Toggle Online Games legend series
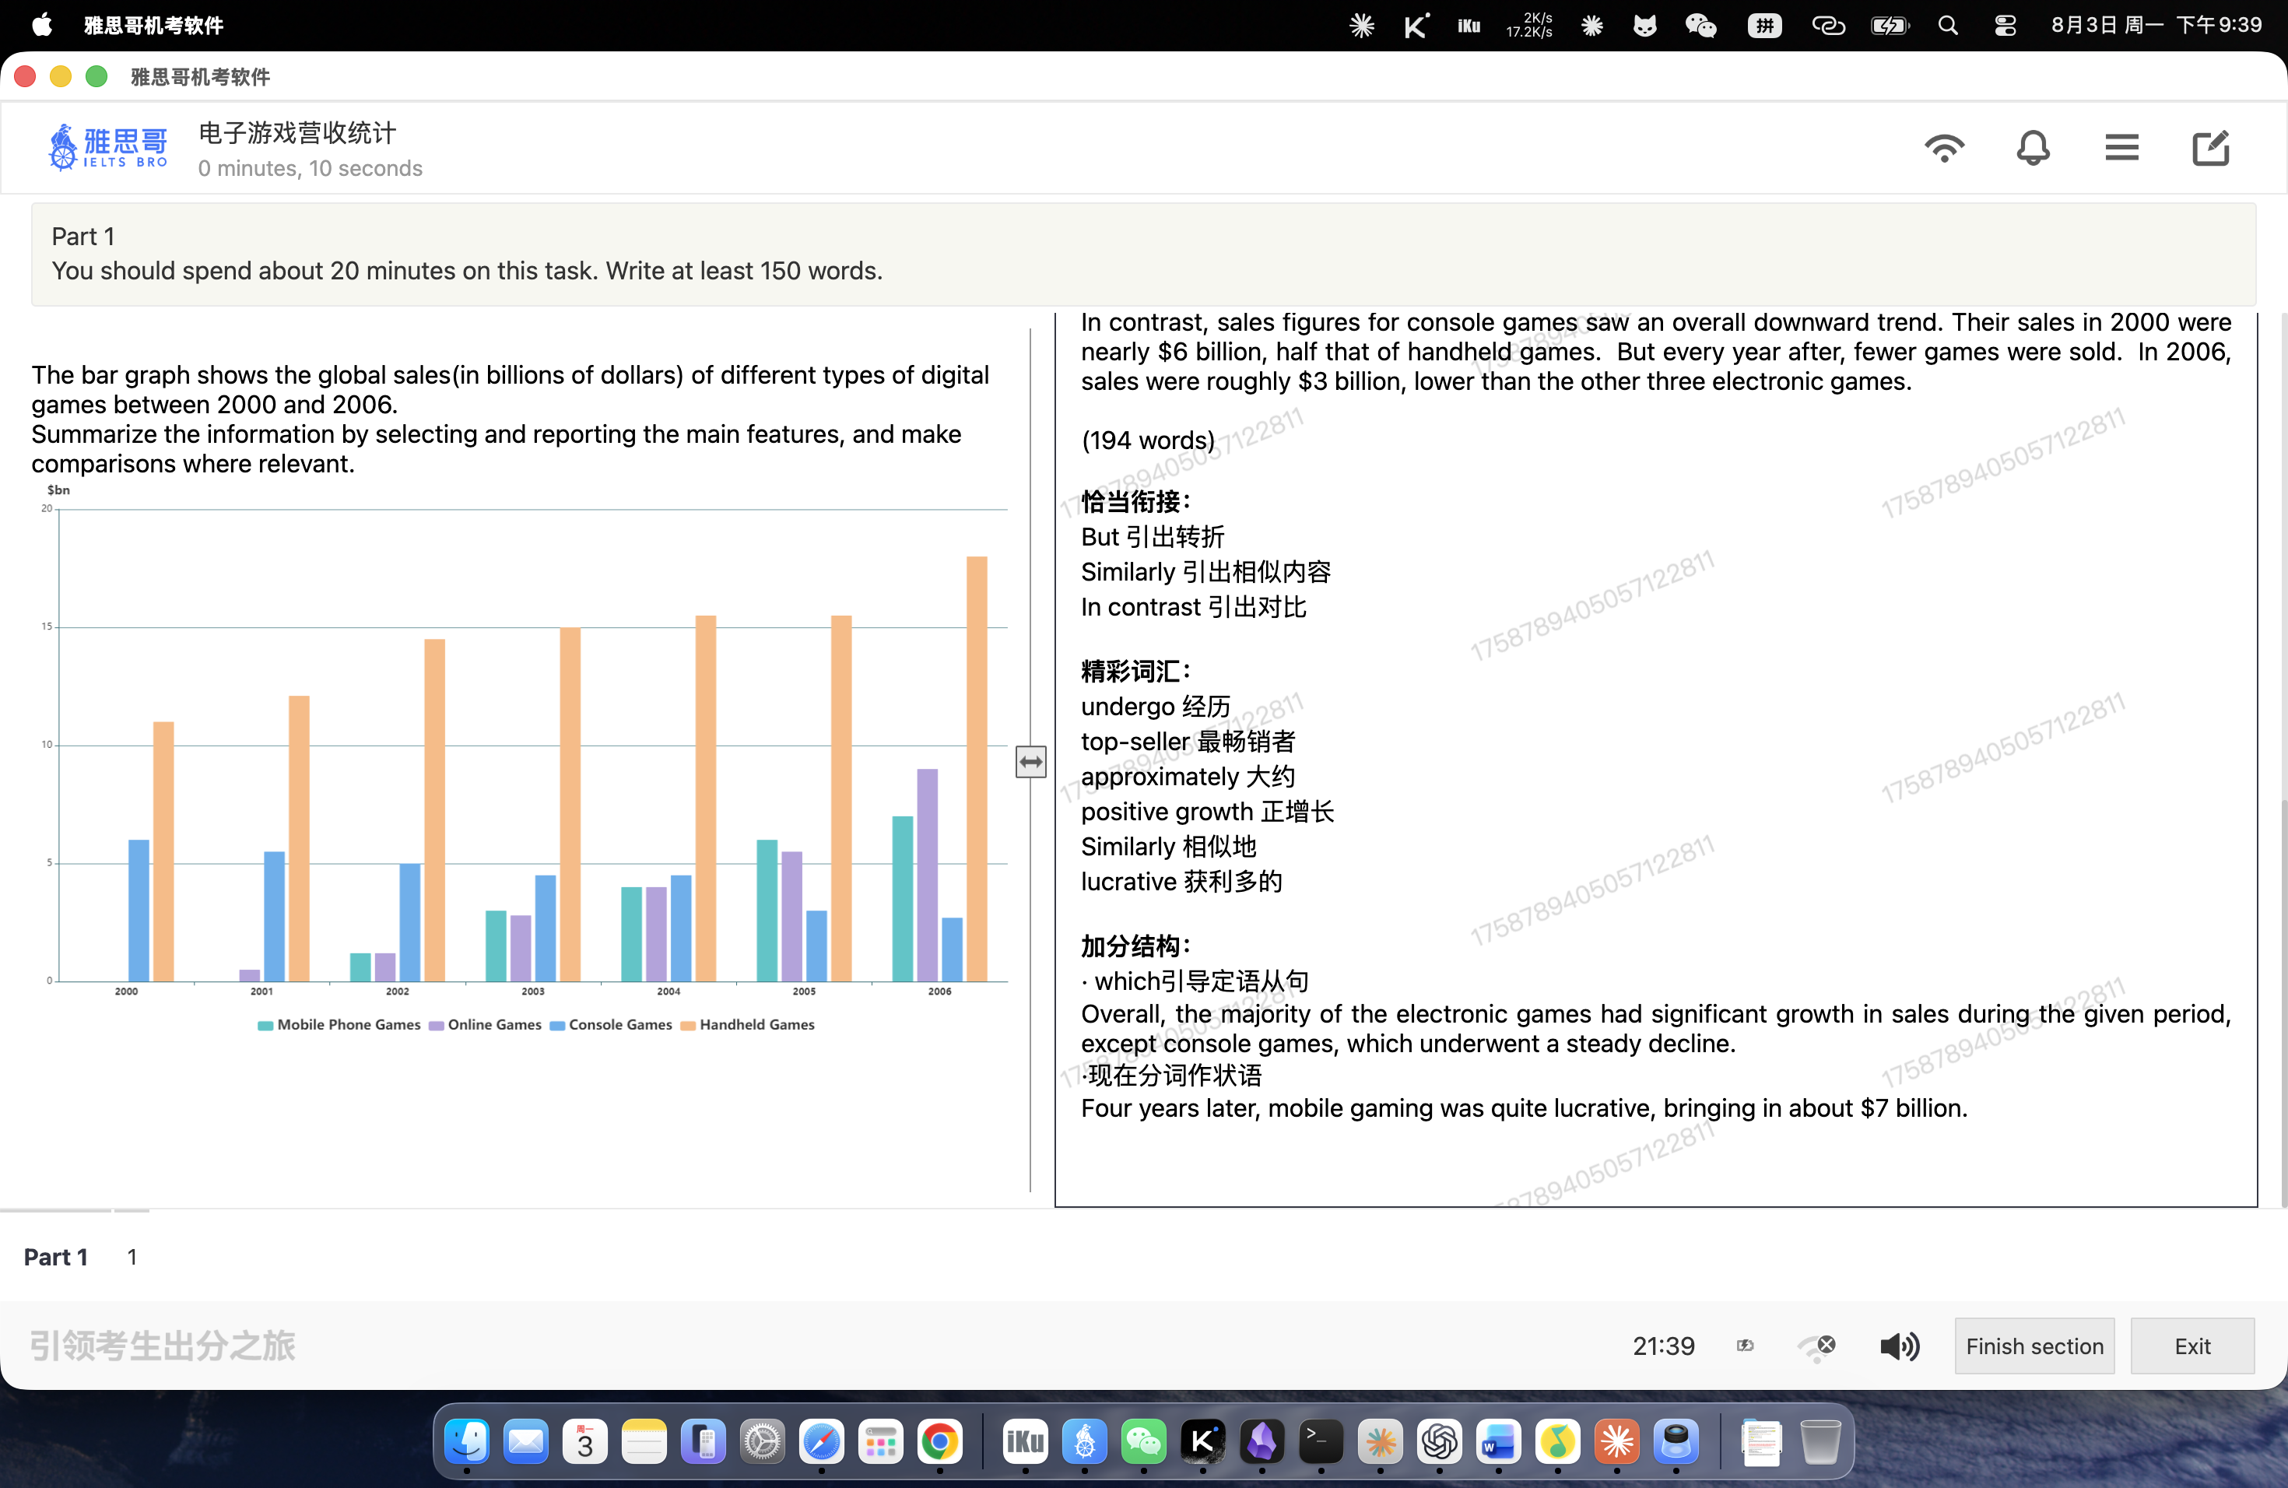2288x1488 pixels. pos(486,1025)
